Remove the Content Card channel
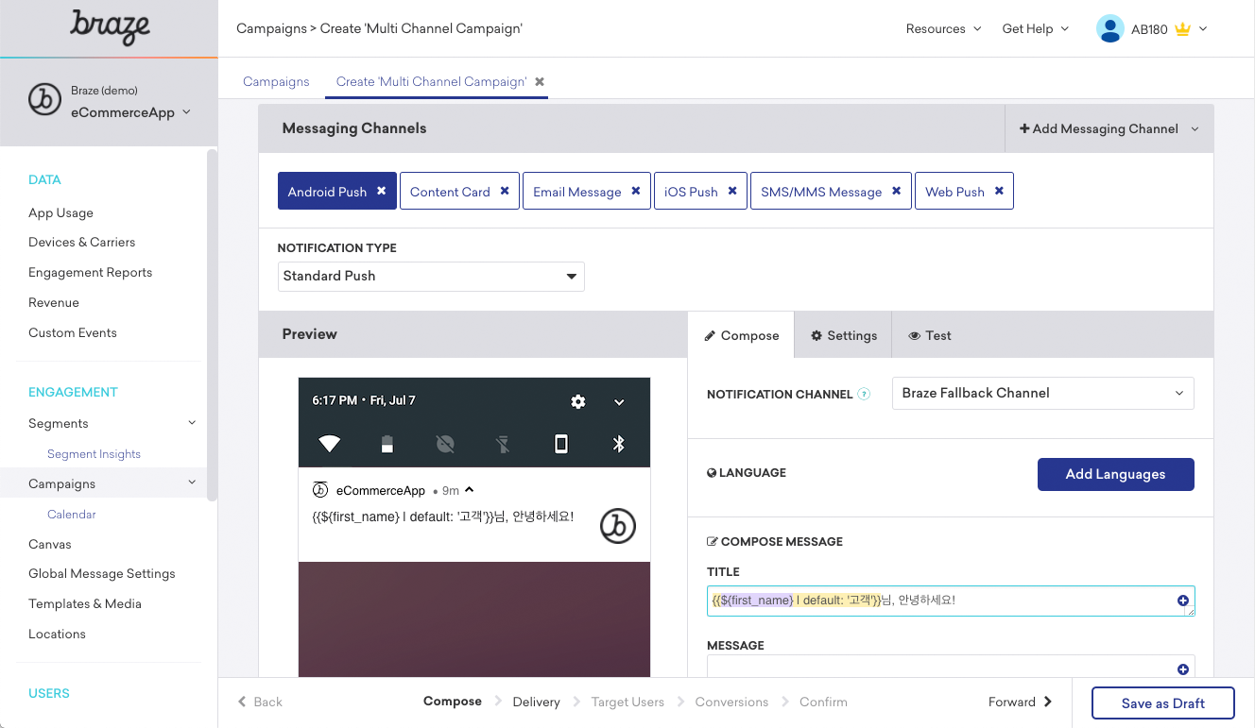 pyautogui.click(x=505, y=191)
